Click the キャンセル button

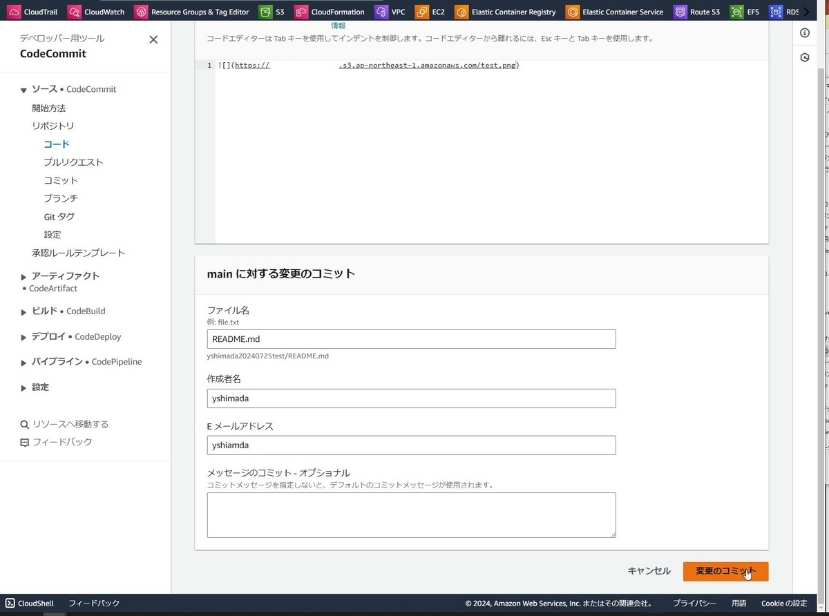click(x=649, y=571)
